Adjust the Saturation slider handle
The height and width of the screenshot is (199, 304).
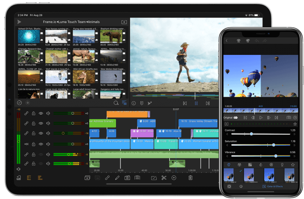(x=274, y=145)
